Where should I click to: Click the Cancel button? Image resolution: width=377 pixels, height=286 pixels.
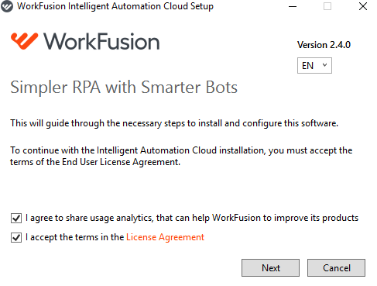click(x=336, y=268)
